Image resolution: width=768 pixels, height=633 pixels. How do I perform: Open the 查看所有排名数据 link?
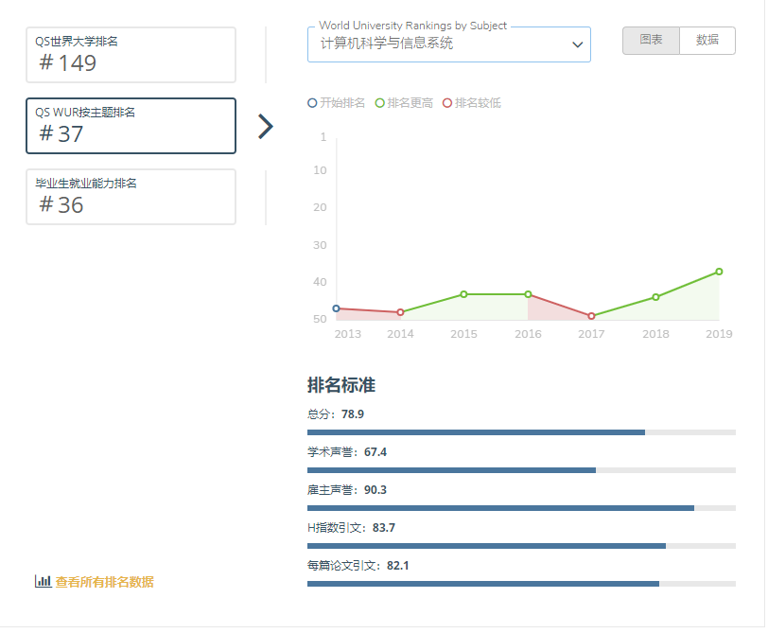point(104,582)
